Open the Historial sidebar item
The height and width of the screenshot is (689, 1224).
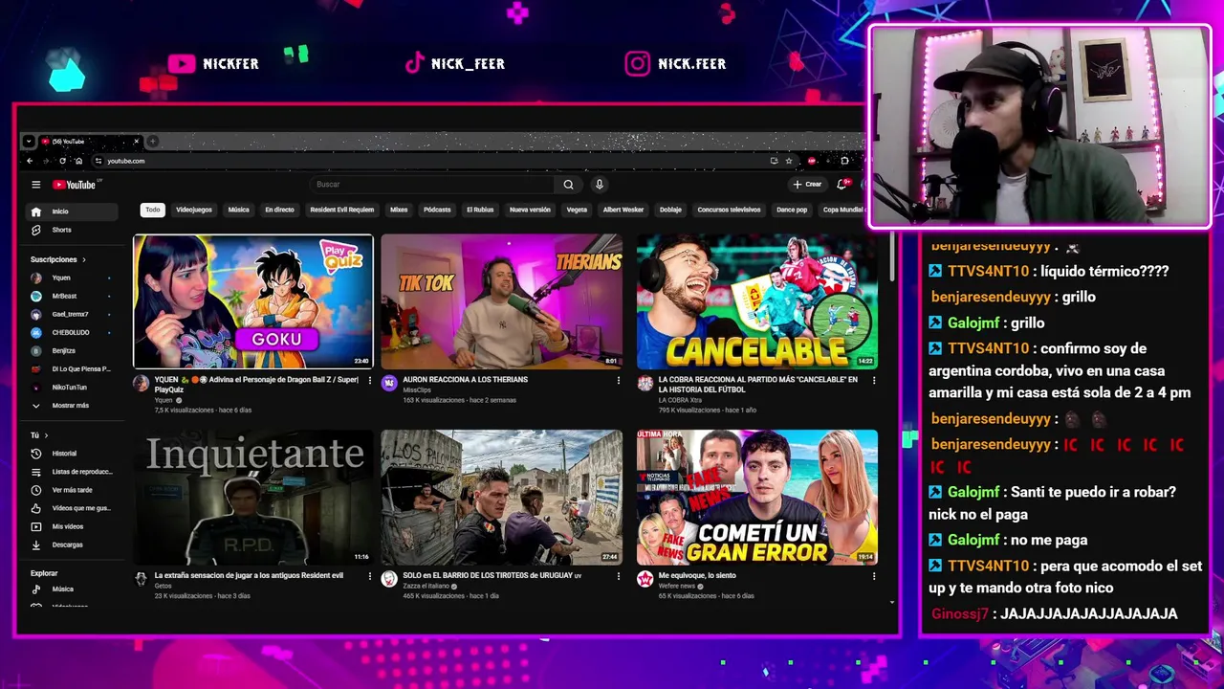(x=72, y=454)
